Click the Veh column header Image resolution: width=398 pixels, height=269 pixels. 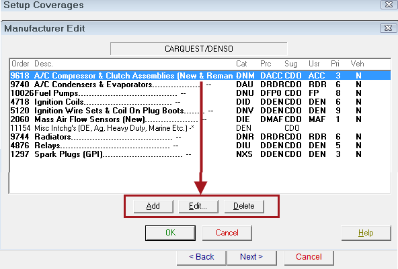pos(358,64)
